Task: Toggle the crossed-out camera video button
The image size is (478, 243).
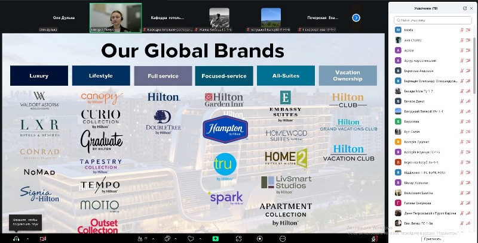Action: pyautogui.click(x=43, y=239)
